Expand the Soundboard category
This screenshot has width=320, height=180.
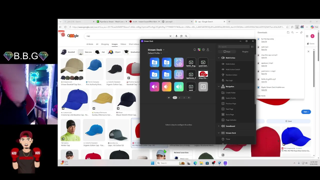point(219,126)
